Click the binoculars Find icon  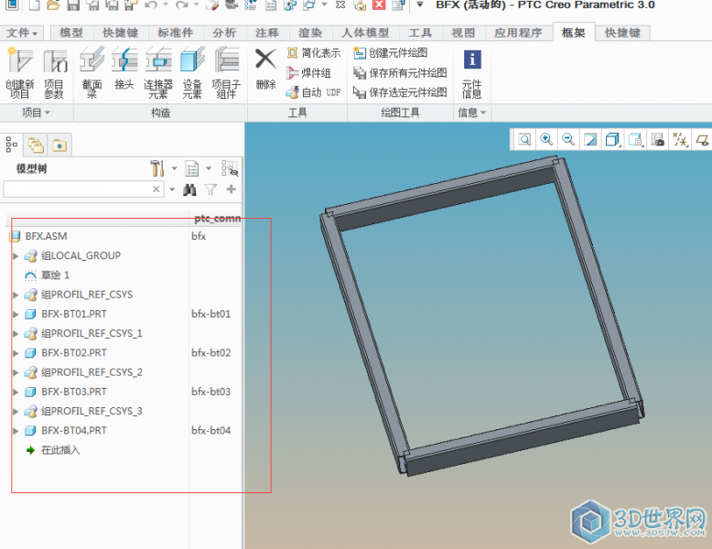point(189,189)
